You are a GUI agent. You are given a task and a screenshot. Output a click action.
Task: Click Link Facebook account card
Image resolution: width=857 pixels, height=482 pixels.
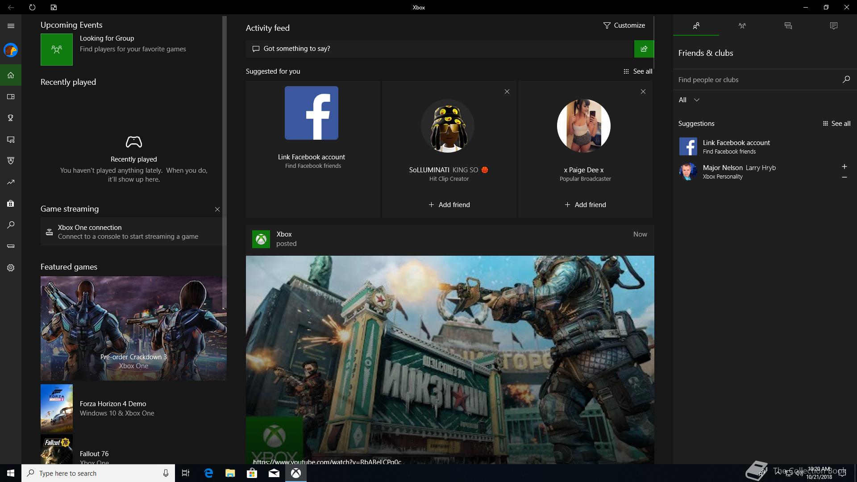pos(312,149)
